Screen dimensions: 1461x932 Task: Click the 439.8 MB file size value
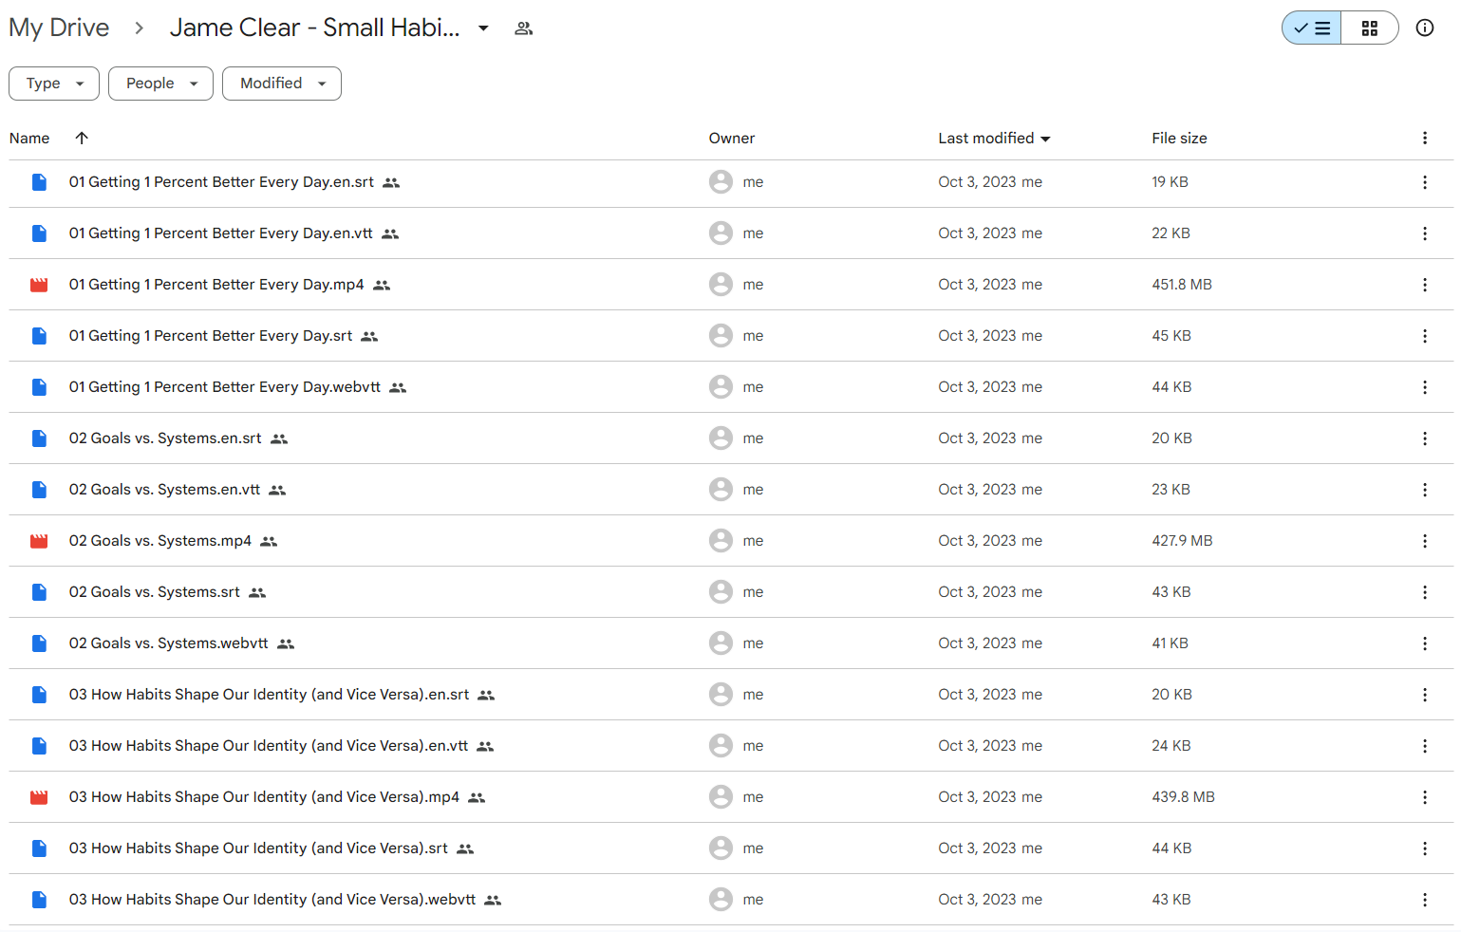point(1183,797)
